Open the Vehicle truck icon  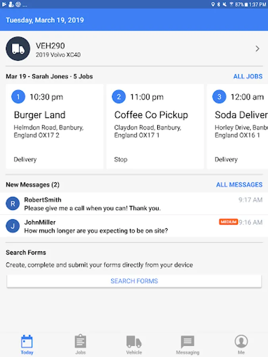tap(134, 342)
